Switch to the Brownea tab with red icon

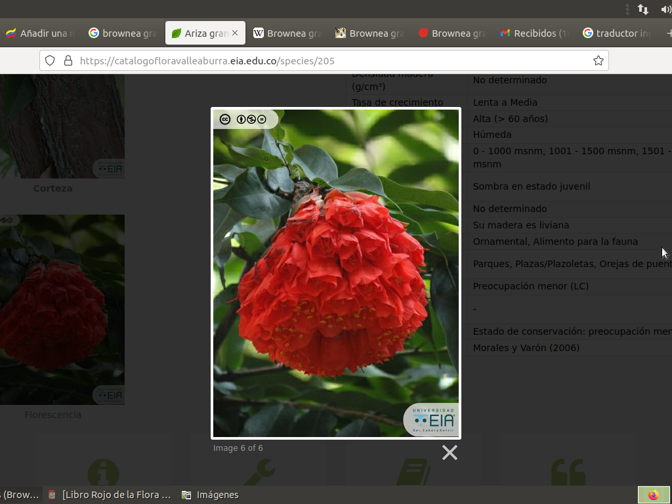coord(451,33)
